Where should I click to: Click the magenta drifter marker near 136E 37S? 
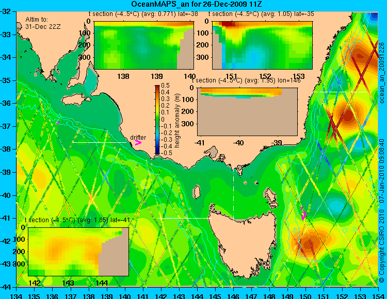click(58, 122)
